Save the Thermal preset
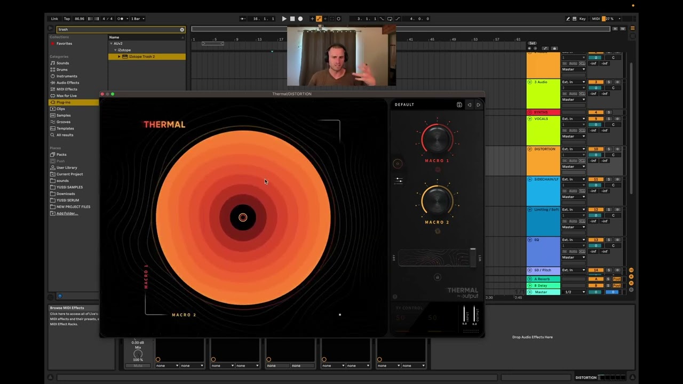The width and height of the screenshot is (683, 384). [x=459, y=105]
